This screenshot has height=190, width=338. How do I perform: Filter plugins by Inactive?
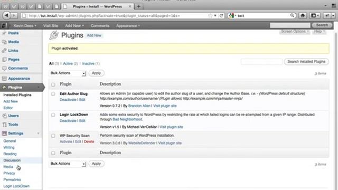coord(88,63)
